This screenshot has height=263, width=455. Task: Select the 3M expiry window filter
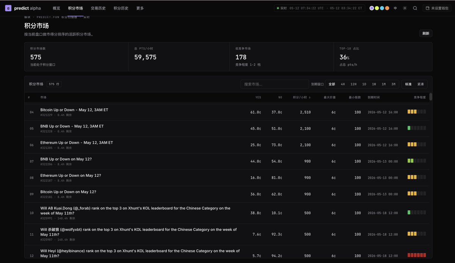coord(394,84)
